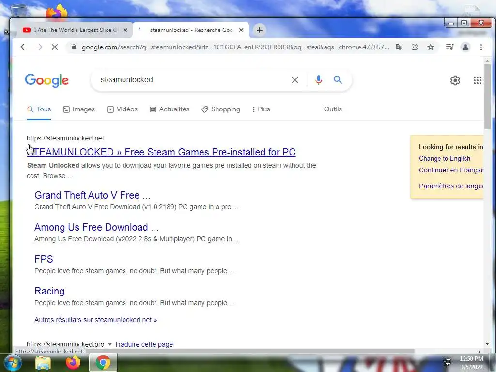This screenshot has height=372, width=496.
Task: Click the network tray icon
Action: [x=447, y=362]
